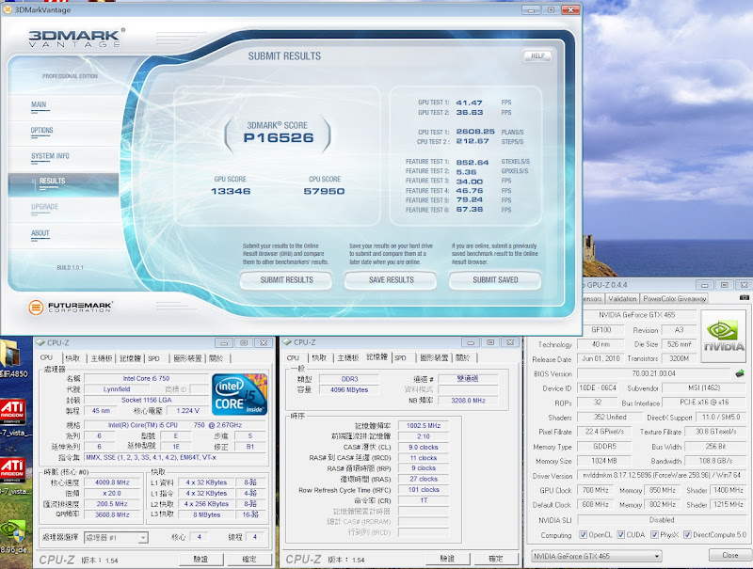
Task: Toggle the OpenCL checkbox in GPU-Z
Action: (583, 534)
